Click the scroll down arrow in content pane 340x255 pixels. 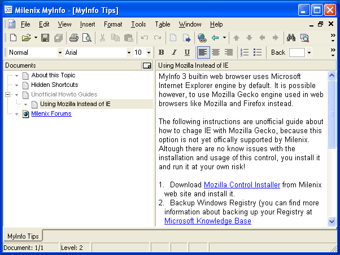click(x=332, y=221)
